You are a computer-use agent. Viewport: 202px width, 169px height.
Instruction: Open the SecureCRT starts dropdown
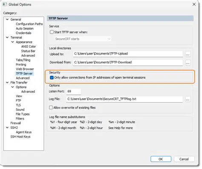click(x=83, y=39)
